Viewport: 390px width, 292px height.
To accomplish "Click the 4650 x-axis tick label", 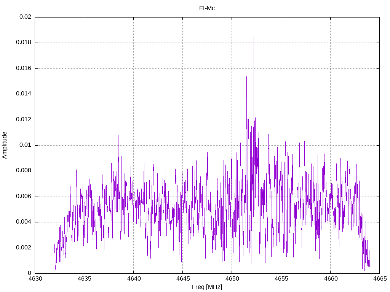I will pos(232,279).
